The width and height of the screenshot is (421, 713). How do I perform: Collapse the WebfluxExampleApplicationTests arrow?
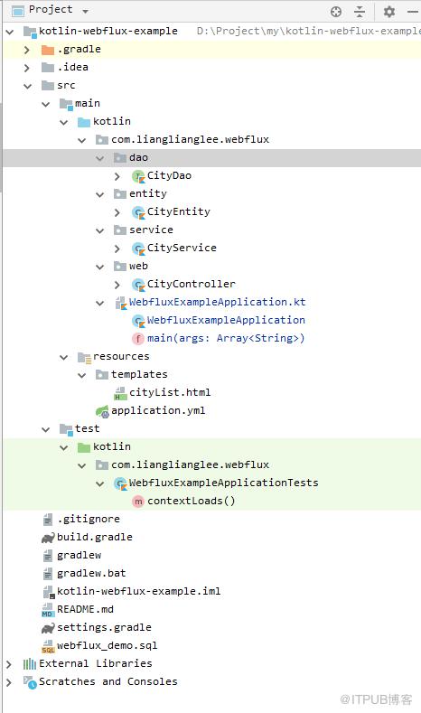[100, 483]
